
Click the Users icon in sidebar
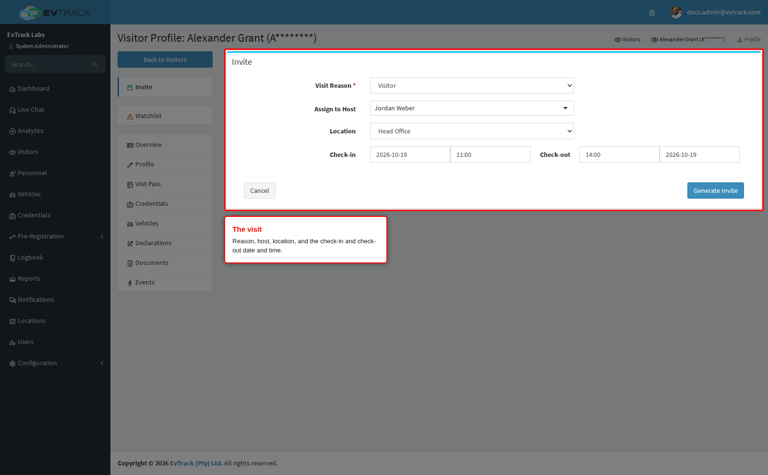click(x=12, y=343)
